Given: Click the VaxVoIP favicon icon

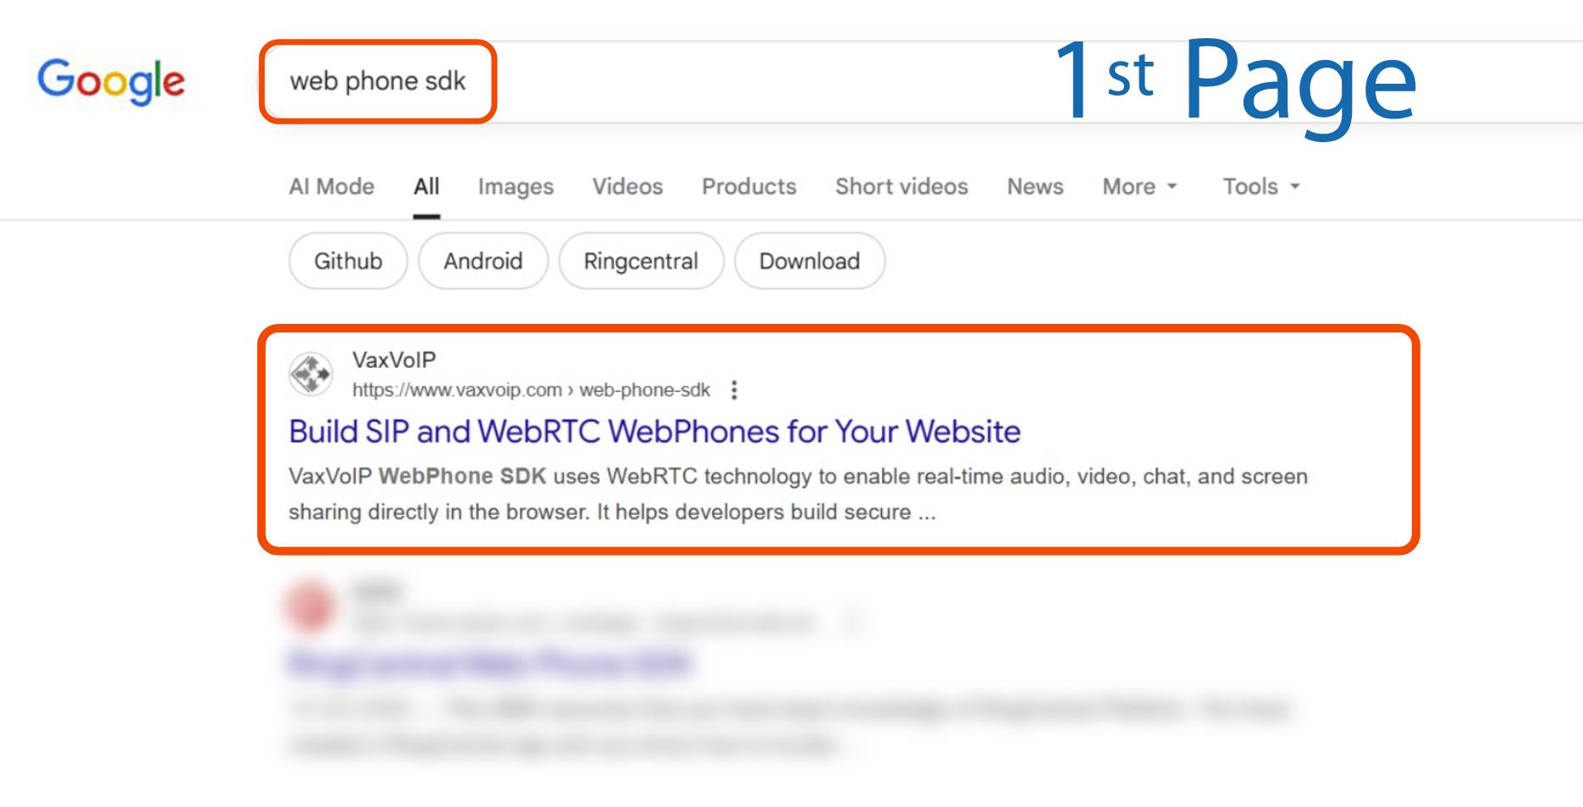Looking at the screenshot, I should (311, 374).
